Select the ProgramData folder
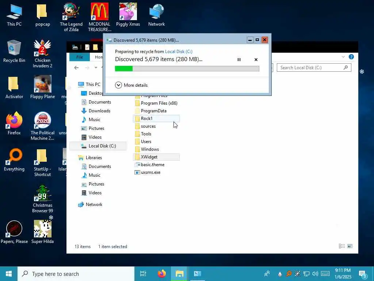The width and height of the screenshot is (374, 281). pyautogui.click(x=151, y=111)
